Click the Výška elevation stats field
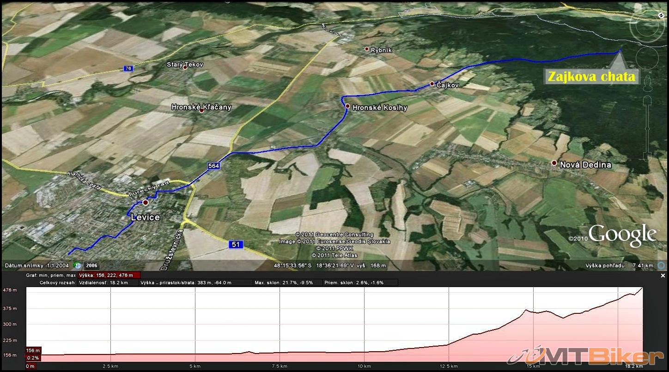This screenshot has height=372, width=669. tap(109, 275)
